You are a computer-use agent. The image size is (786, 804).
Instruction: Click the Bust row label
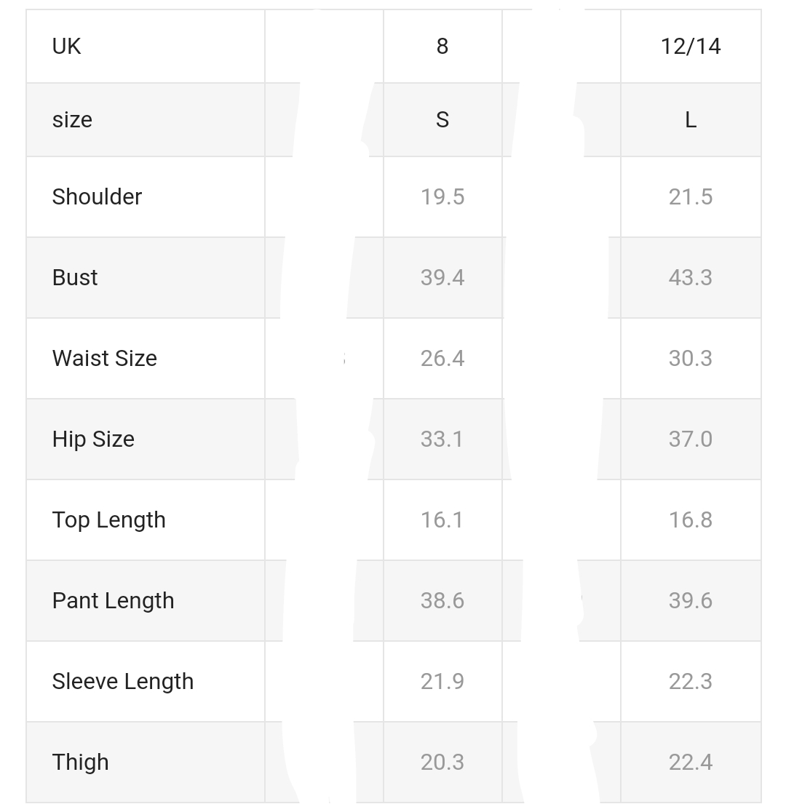tap(75, 278)
